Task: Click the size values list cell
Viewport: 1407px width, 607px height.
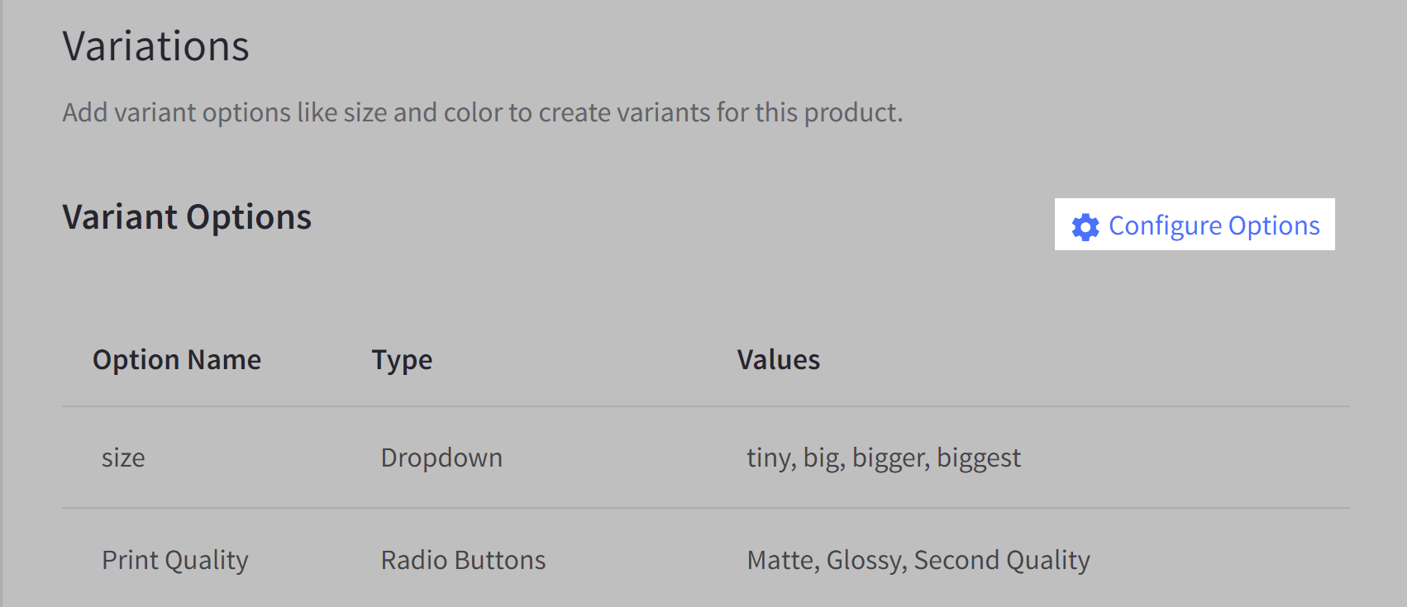Action: pyautogui.click(x=882, y=458)
